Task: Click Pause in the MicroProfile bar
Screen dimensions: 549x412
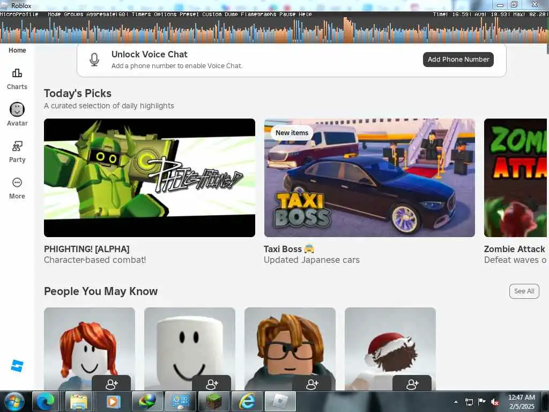Action: (287, 14)
